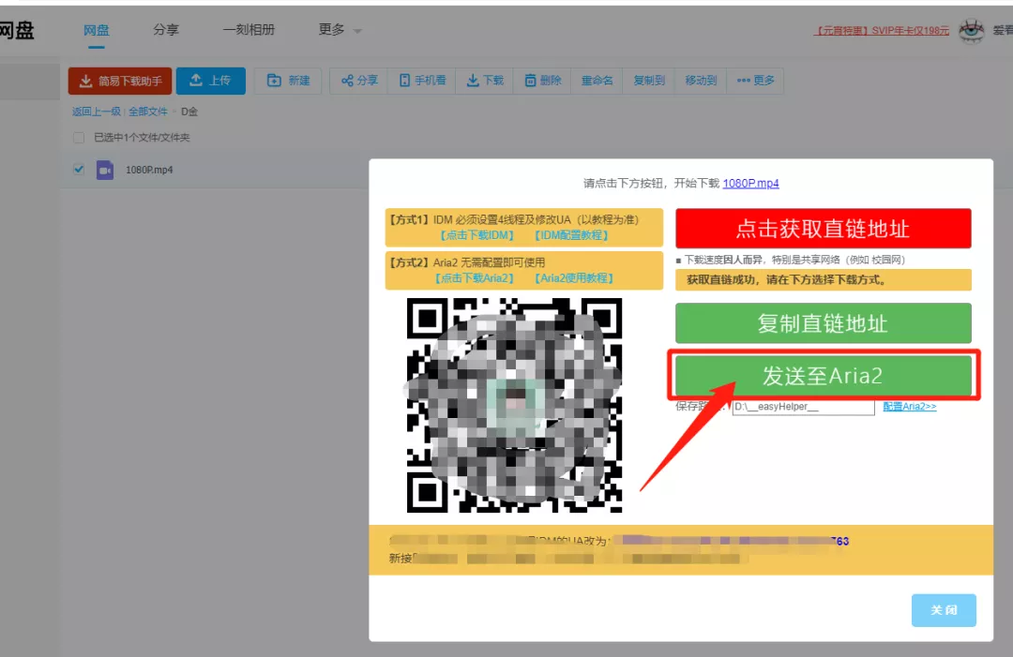Focus the save path input field
The width and height of the screenshot is (1013, 657).
tap(803, 407)
